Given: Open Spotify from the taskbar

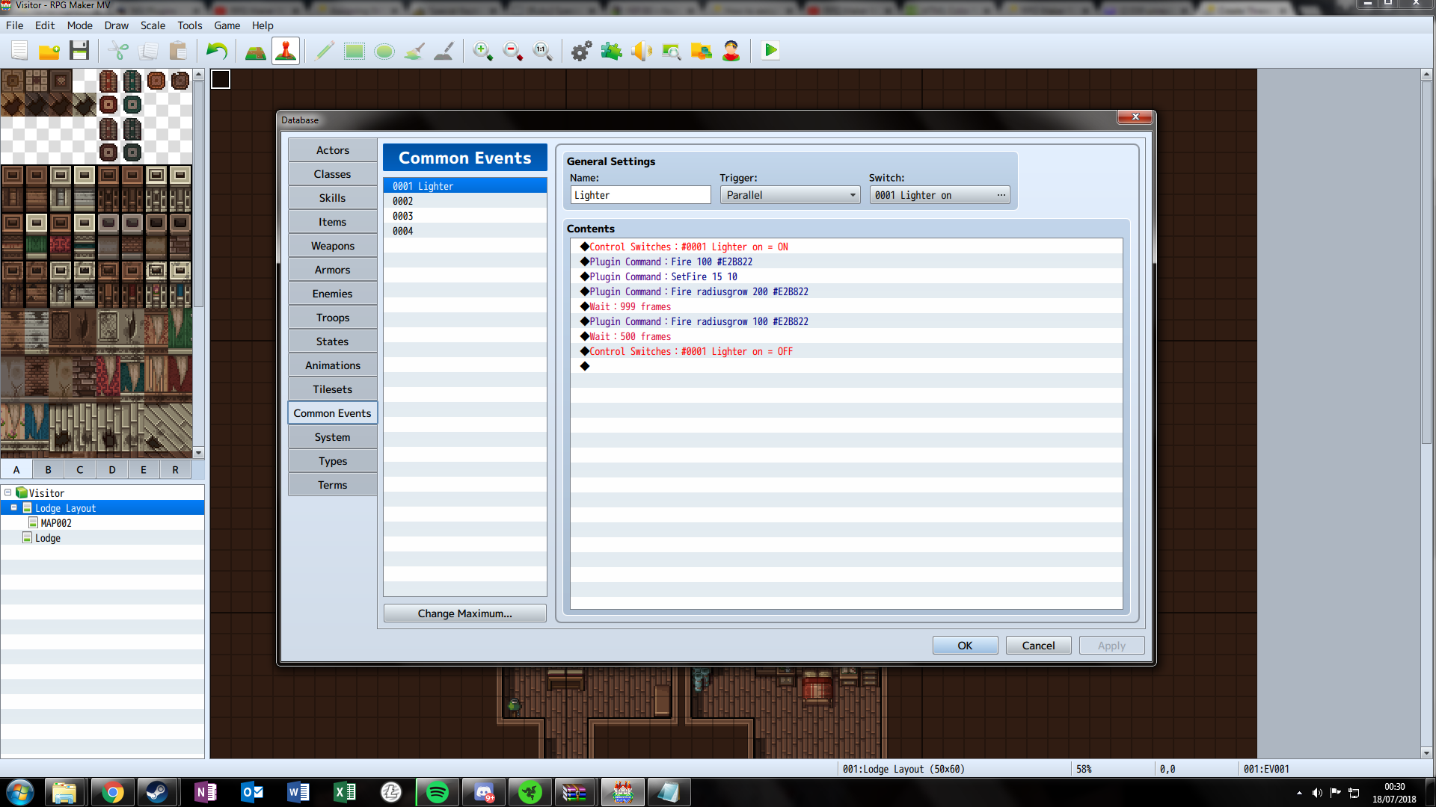Looking at the screenshot, I should coord(437,792).
